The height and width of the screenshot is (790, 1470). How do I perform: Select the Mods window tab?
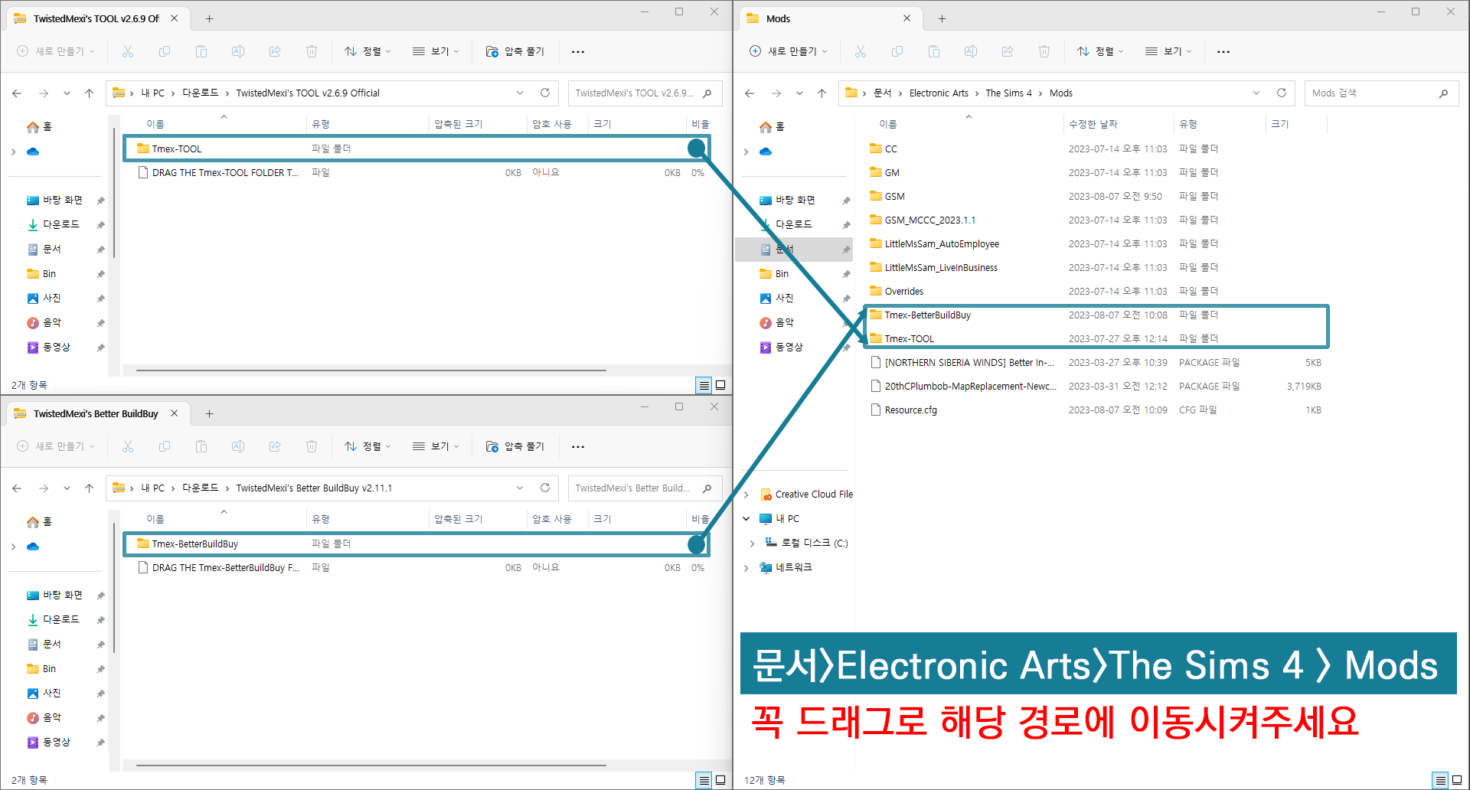pyautogui.click(x=829, y=18)
